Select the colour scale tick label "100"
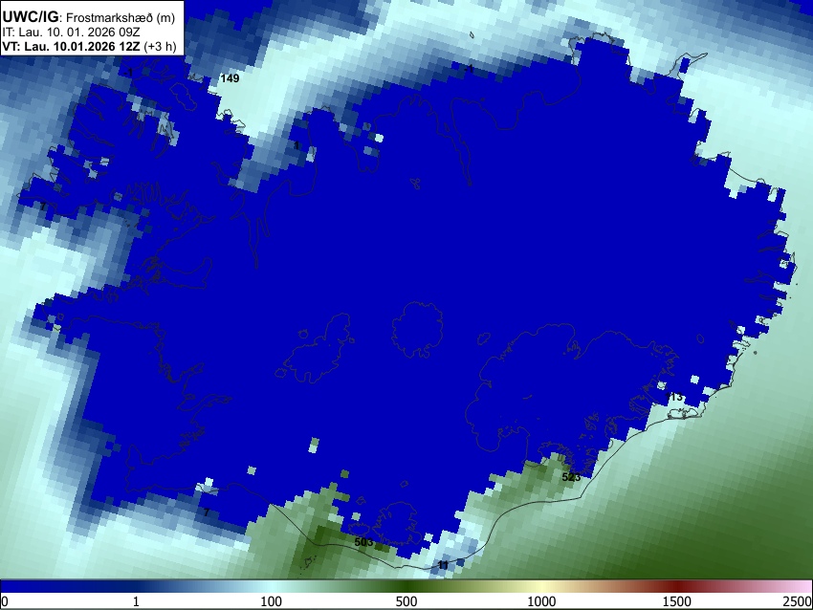813x610 pixels. pos(271,601)
